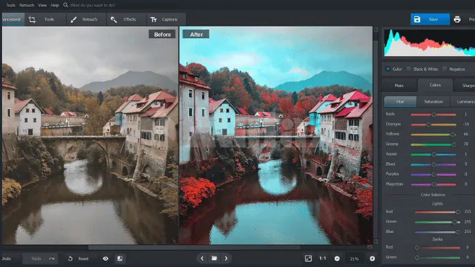Open the Help menu
This screenshot has width=475, height=267.
55,5
